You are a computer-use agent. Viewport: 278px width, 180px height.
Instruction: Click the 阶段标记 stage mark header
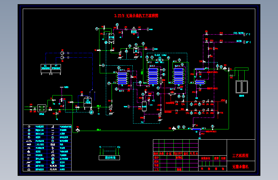[206, 159]
